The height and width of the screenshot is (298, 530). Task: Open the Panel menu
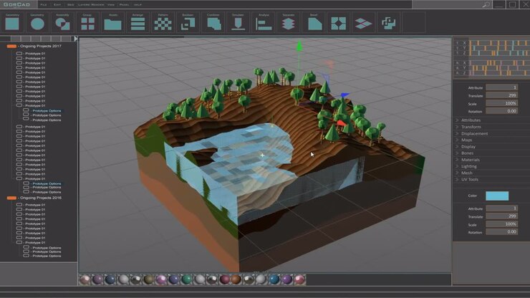(124, 5)
